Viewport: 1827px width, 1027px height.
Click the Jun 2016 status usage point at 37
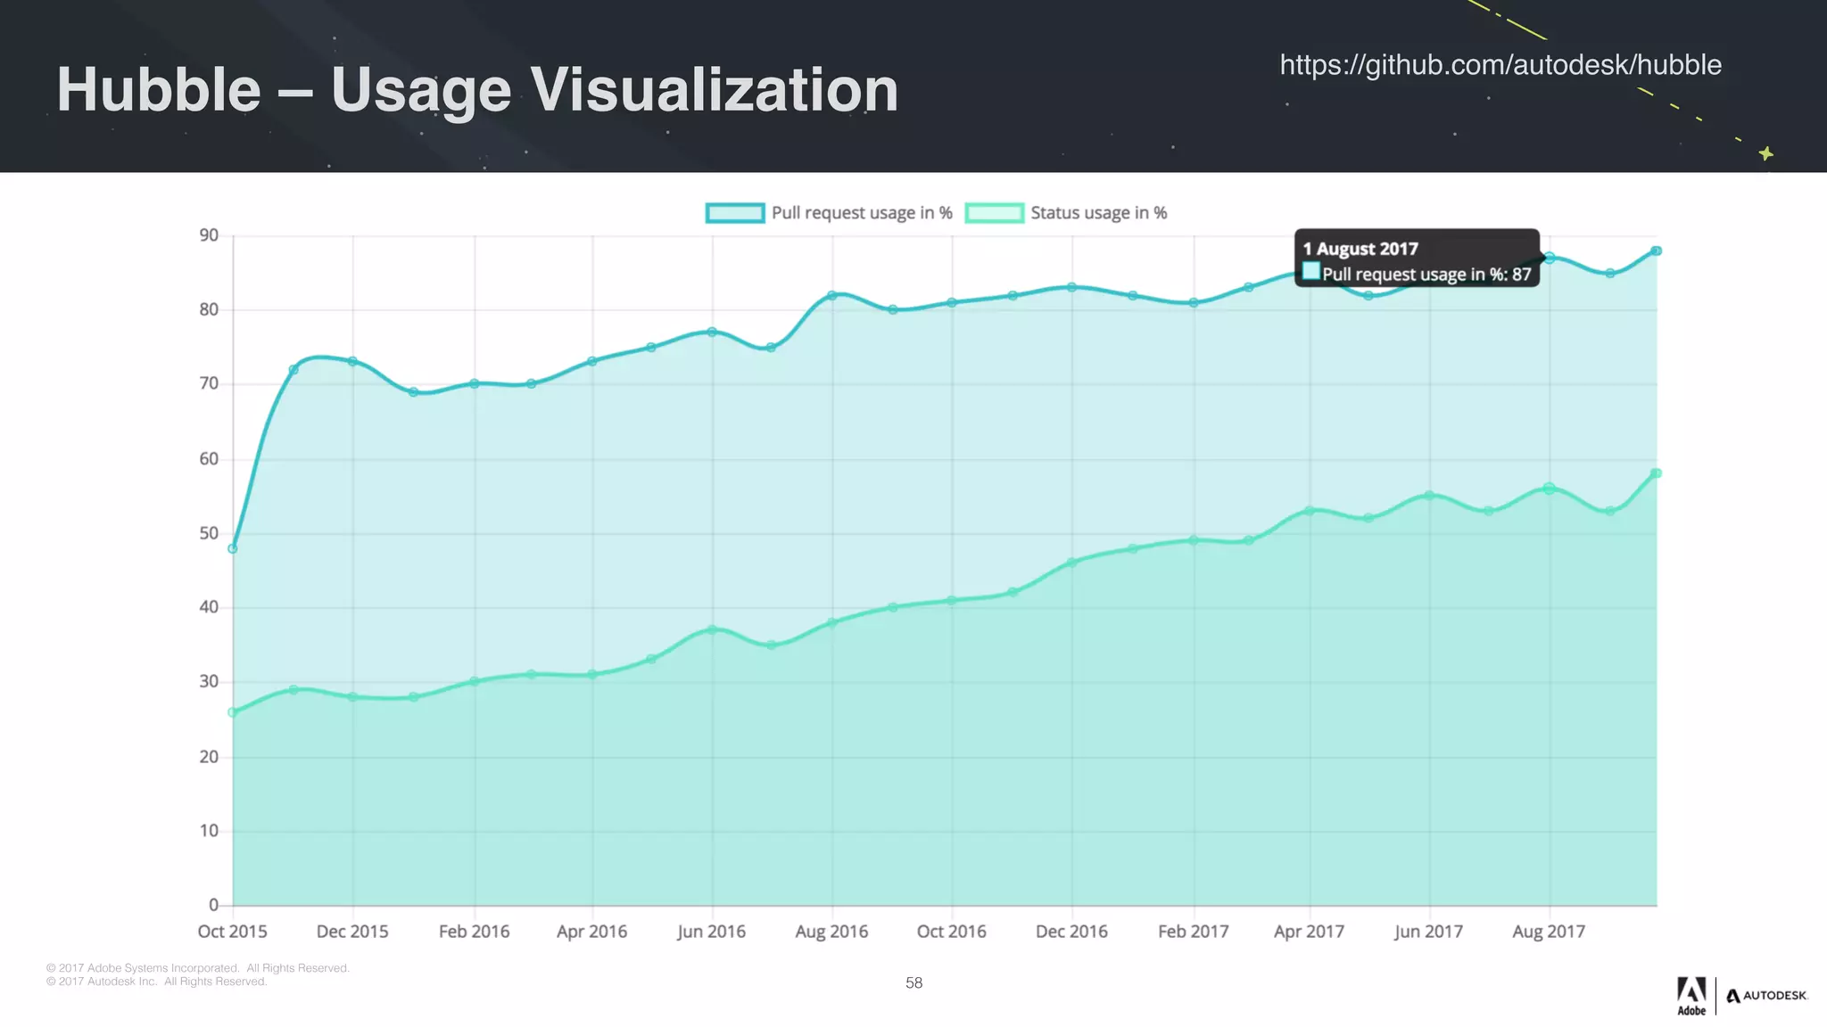coord(712,629)
